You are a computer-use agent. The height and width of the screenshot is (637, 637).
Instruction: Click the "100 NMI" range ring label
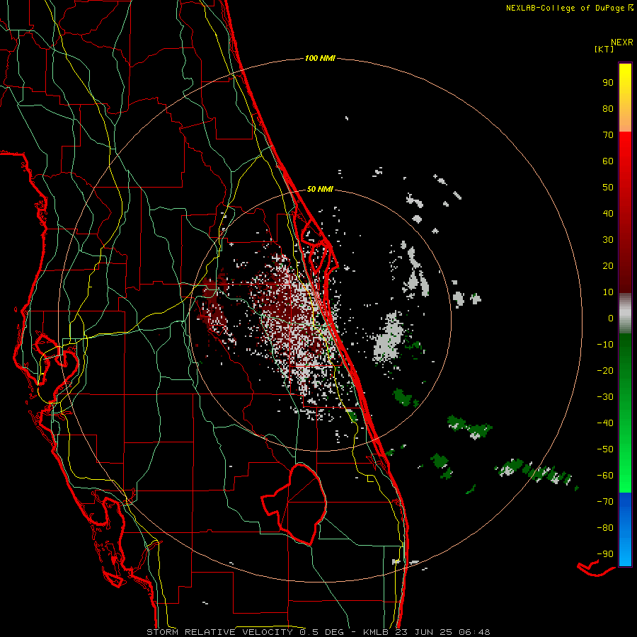click(320, 58)
